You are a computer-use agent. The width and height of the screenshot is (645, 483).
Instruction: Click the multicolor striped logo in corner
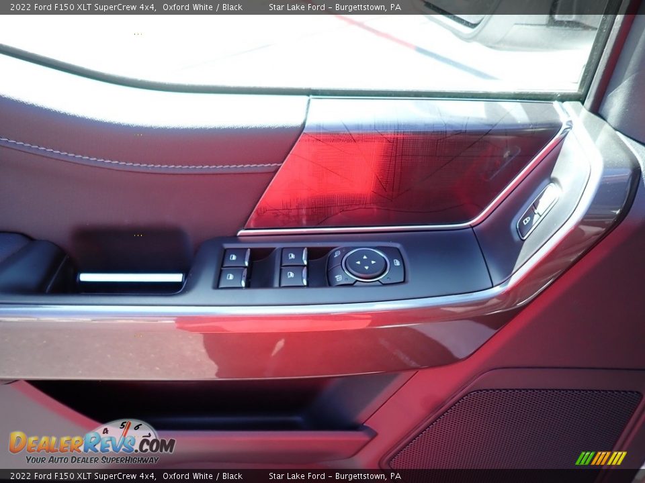pos(601,458)
